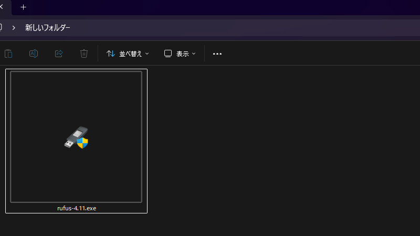Screen dimensions: 420x236
Task: Select the Rufus USB drive icon
Action: pos(76,137)
